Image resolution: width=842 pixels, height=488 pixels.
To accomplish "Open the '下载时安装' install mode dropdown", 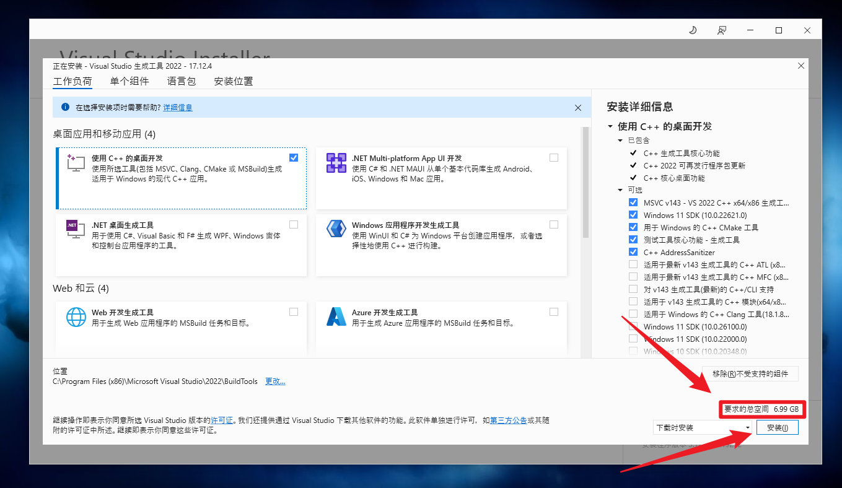I will (703, 427).
